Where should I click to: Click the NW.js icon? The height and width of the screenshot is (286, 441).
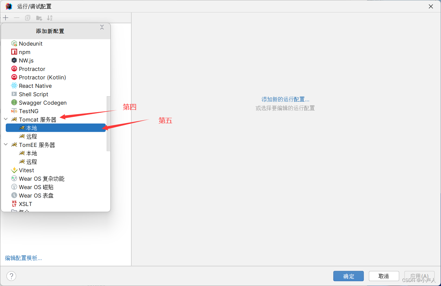[14, 60]
